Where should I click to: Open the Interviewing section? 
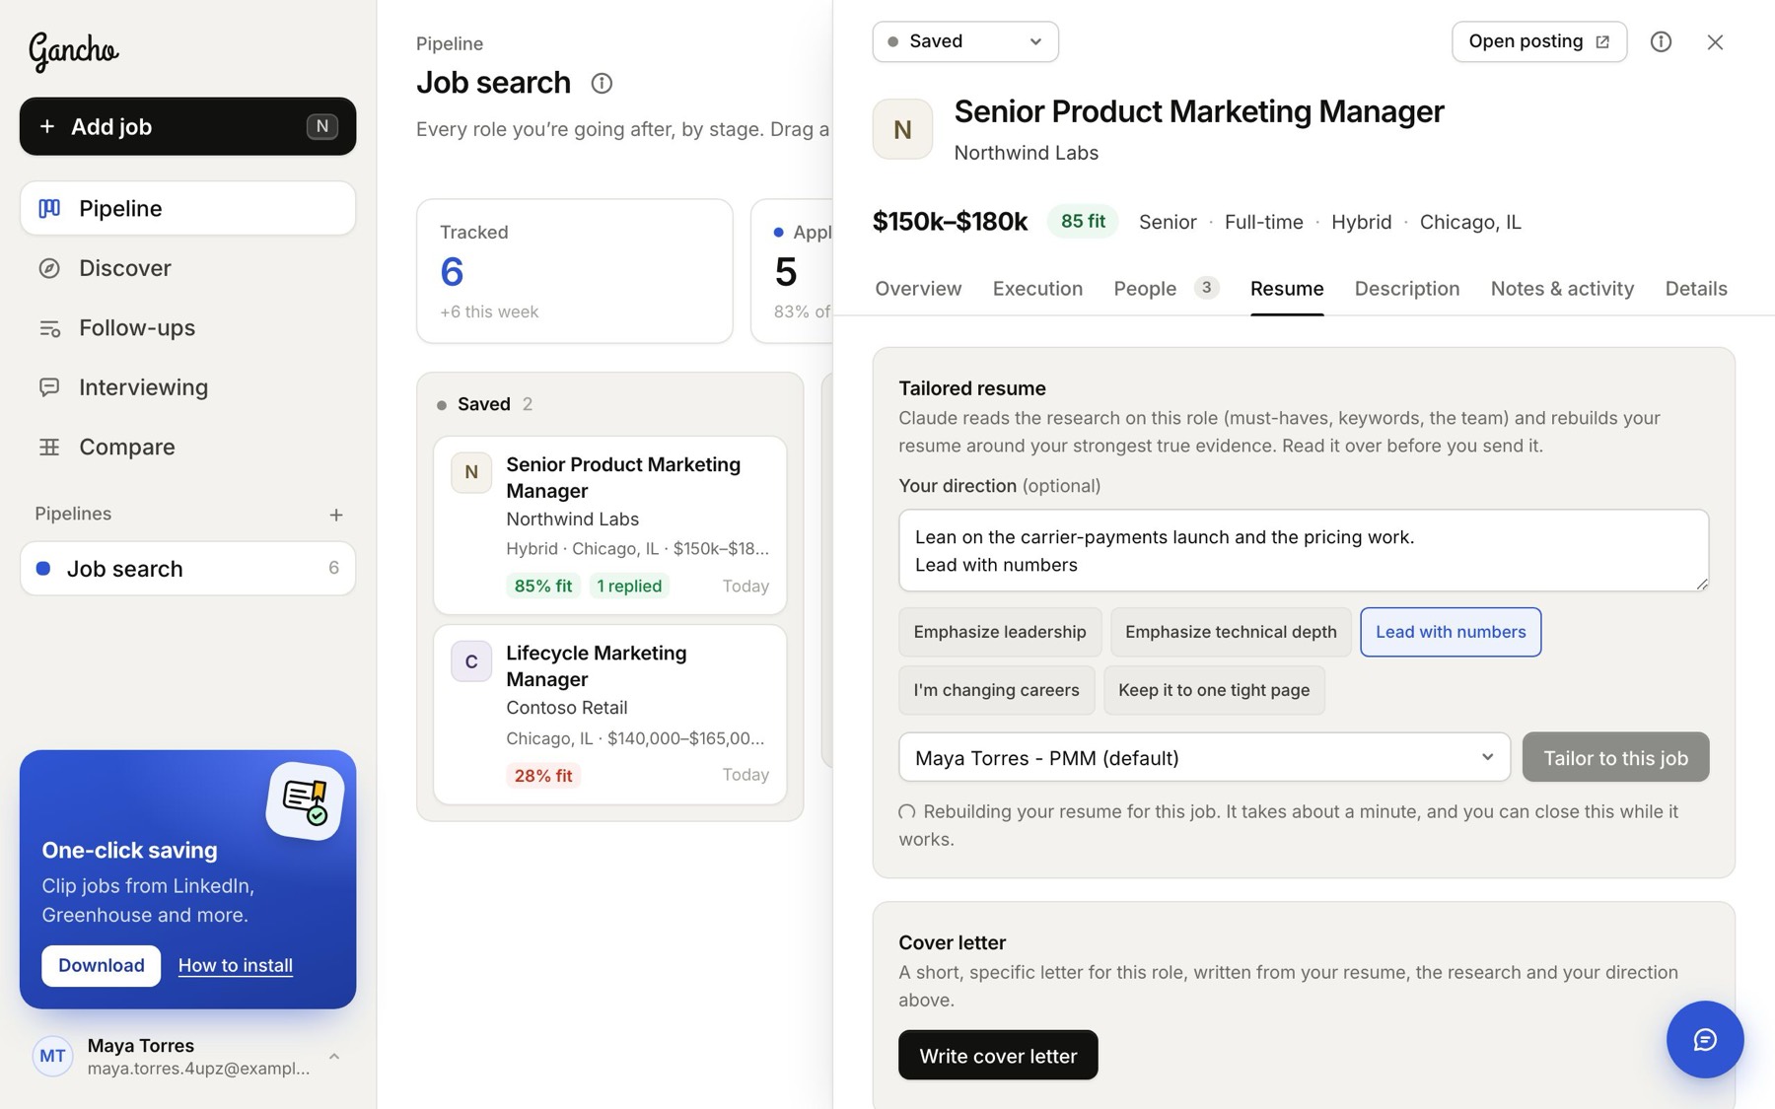(187, 387)
